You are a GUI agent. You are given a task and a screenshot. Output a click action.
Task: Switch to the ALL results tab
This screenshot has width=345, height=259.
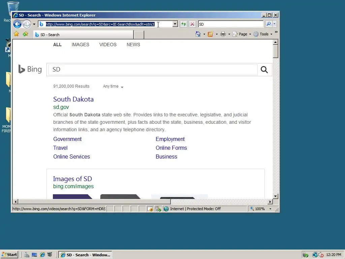point(57,45)
